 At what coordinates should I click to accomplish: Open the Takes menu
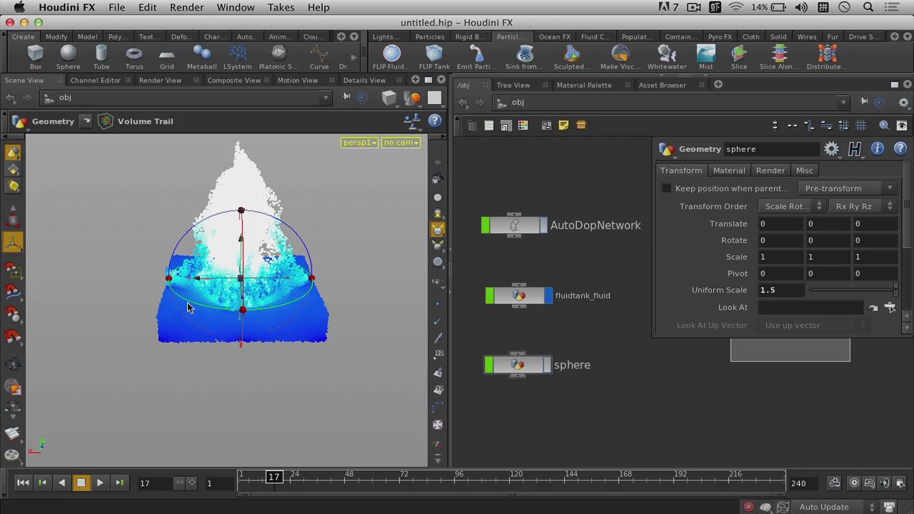coord(281,7)
